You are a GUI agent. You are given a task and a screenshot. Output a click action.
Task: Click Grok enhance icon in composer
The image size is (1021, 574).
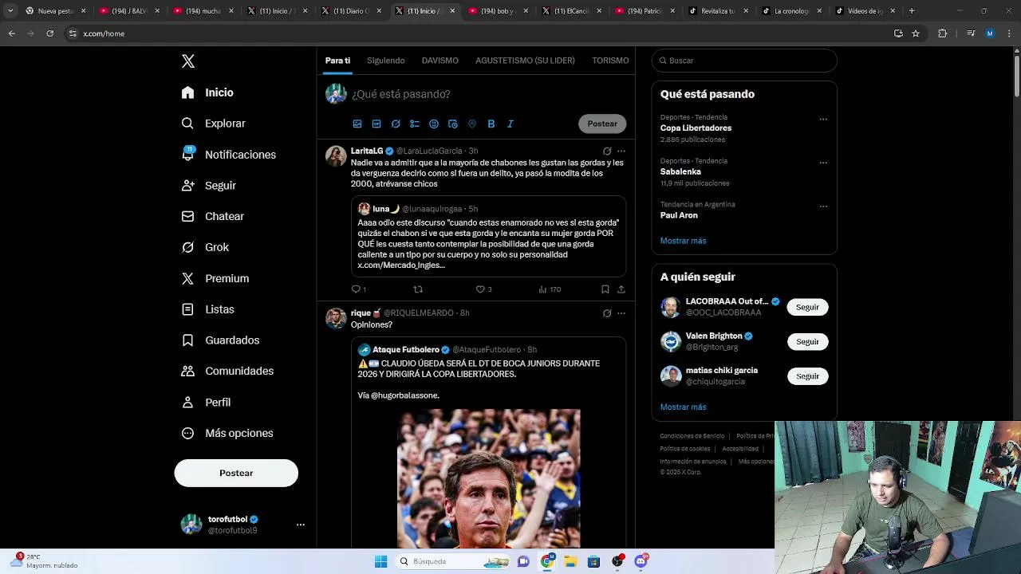point(396,124)
